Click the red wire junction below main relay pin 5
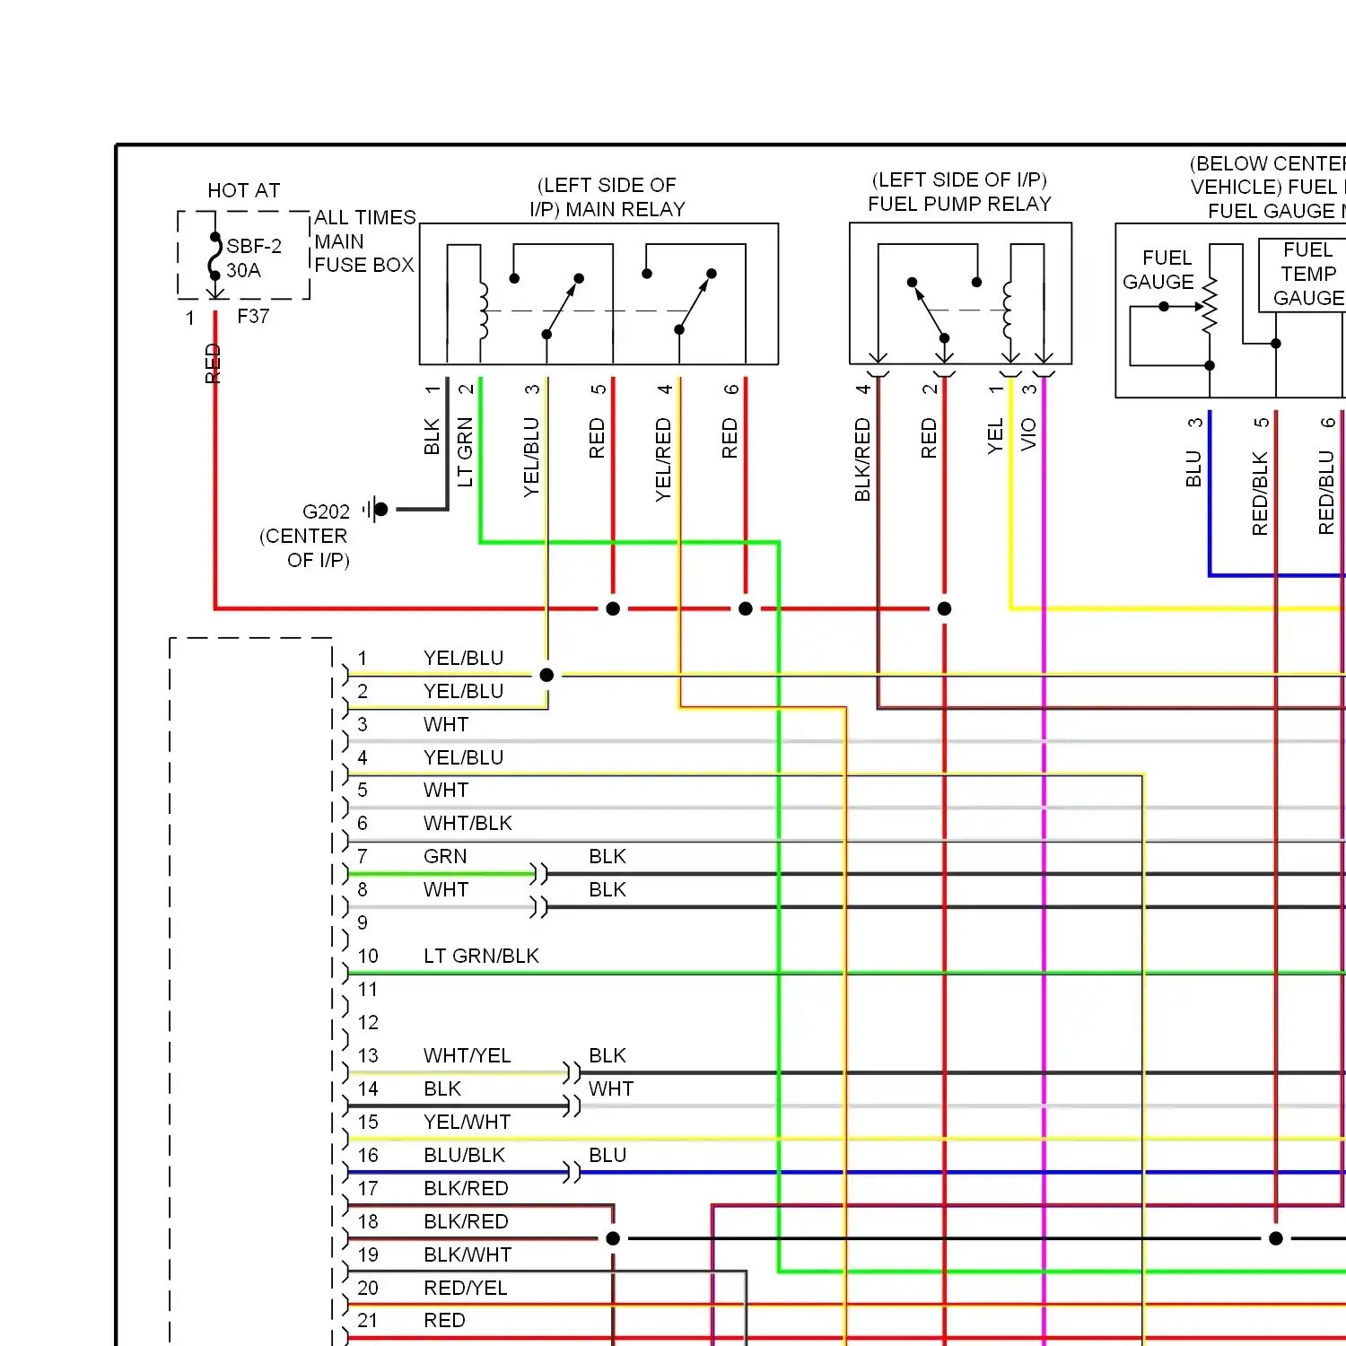 click(x=613, y=608)
